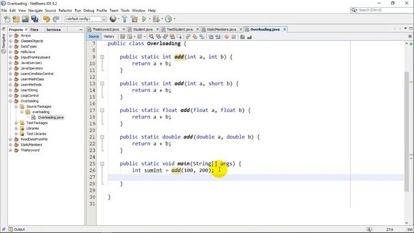Click the globe browser icon in toolbar
Image resolution: width=414 pixels, height=233 pixels.
(113, 19)
